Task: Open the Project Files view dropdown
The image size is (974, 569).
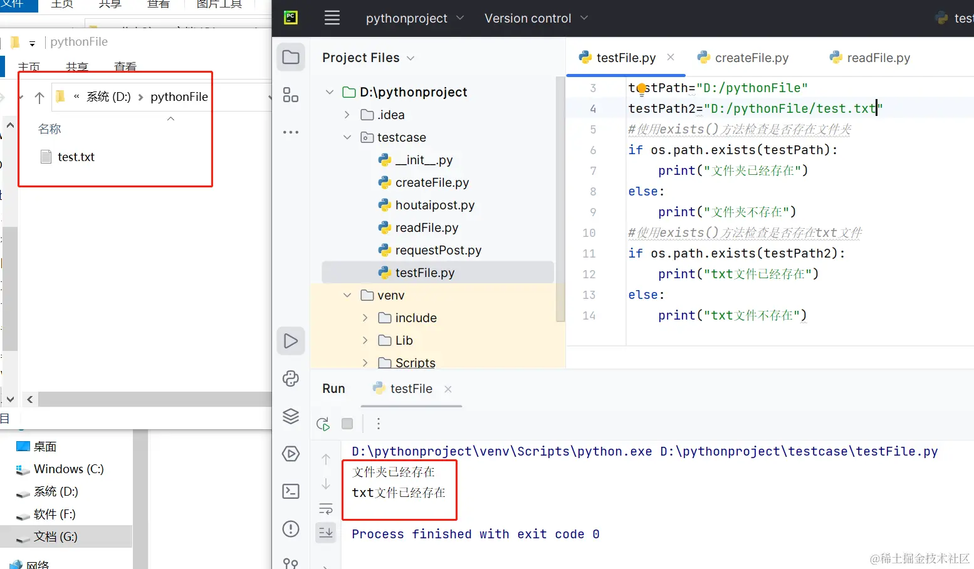Action: [x=368, y=58]
